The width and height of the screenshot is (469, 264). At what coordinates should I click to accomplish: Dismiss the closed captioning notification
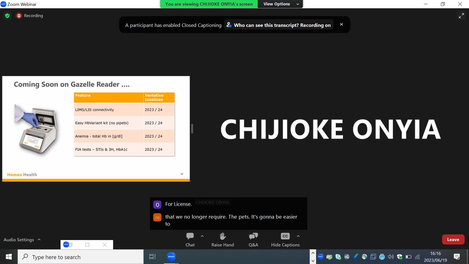[x=341, y=25]
